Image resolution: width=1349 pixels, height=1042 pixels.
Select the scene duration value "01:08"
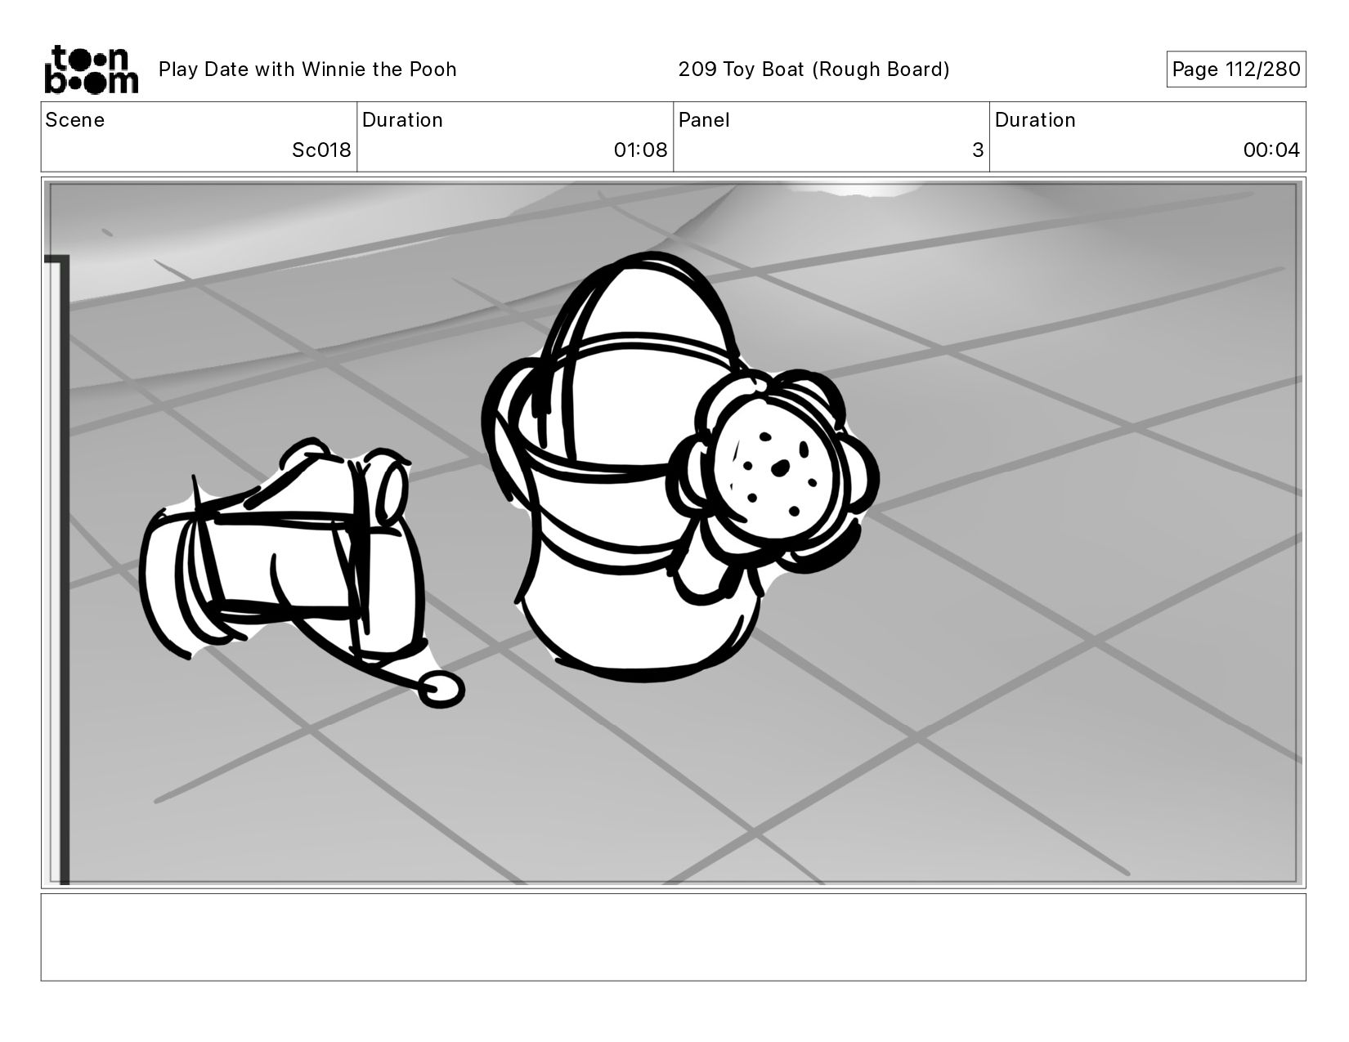pyautogui.click(x=641, y=150)
